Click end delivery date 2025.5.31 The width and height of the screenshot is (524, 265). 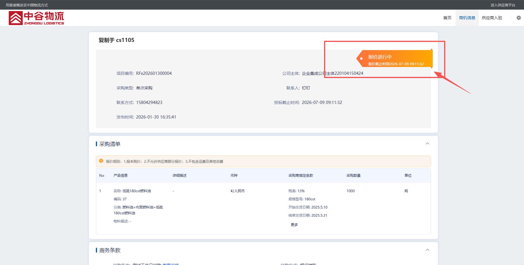pos(319,215)
